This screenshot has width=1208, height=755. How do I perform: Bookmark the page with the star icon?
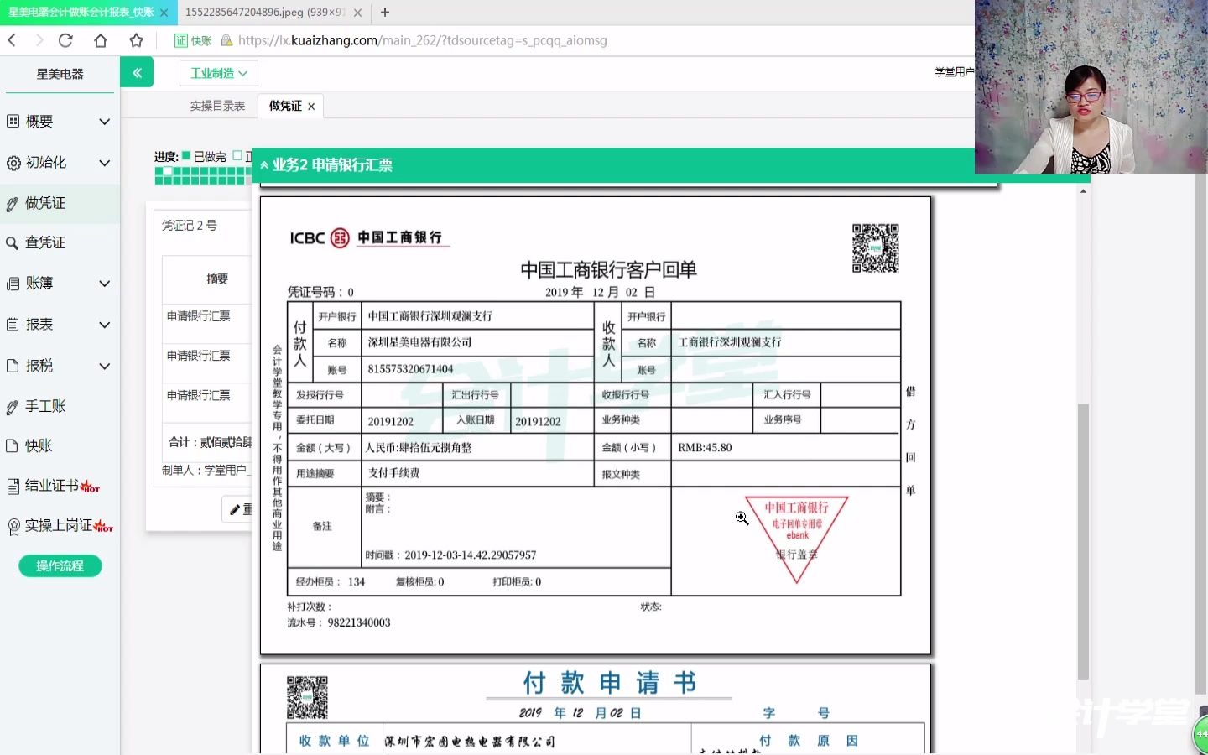(136, 40)
